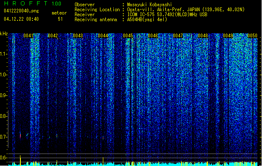Click the Ogata-vill. Akita-Pref. JAPAN location text
This screenshot has width=262, height=166.
point(186,10)
